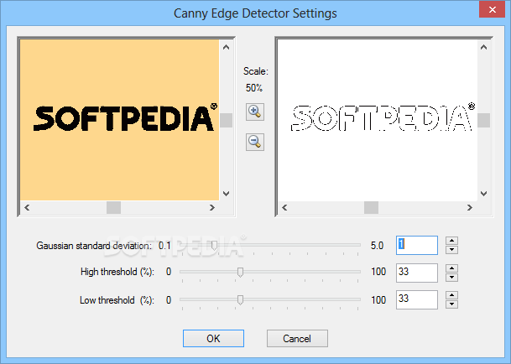Zoom out with the magnifier minus icon

[x=255, y=142]
